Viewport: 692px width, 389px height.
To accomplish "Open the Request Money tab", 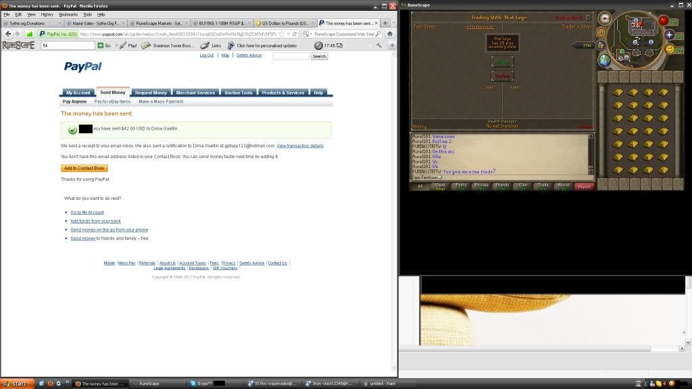I will point(151,93).
